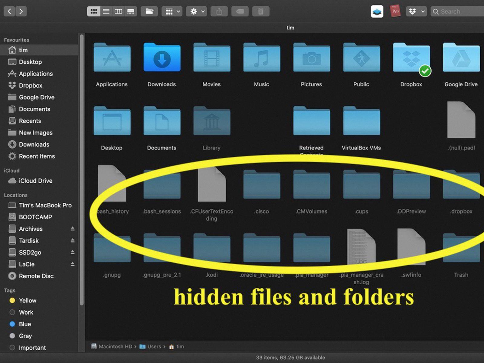Click the new folder toolbar icon

pos(149,11)
